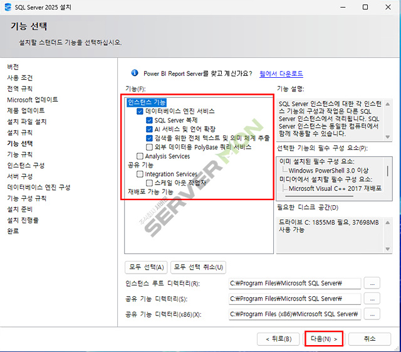
Task: Select the 설치 준비 step in sidebar
Action: pos(19,210)
